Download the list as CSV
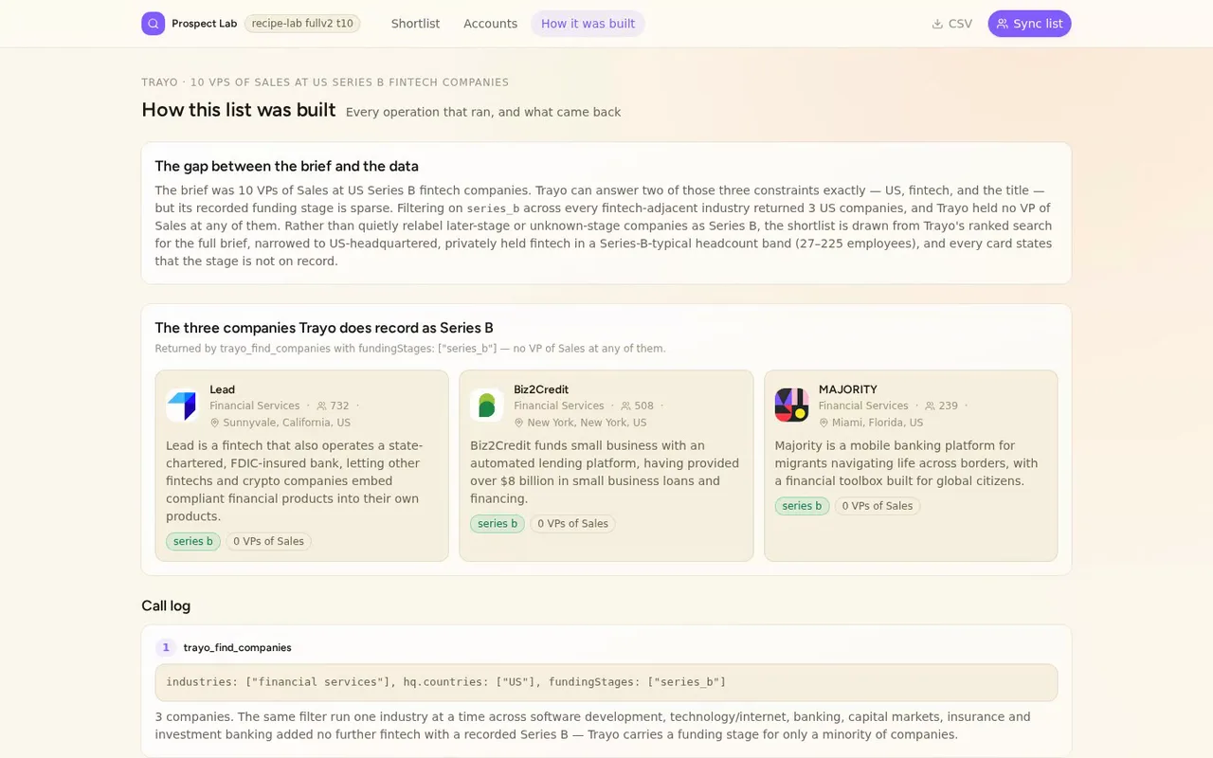The height and width of the screenshot is (758, 1213). 951,24
